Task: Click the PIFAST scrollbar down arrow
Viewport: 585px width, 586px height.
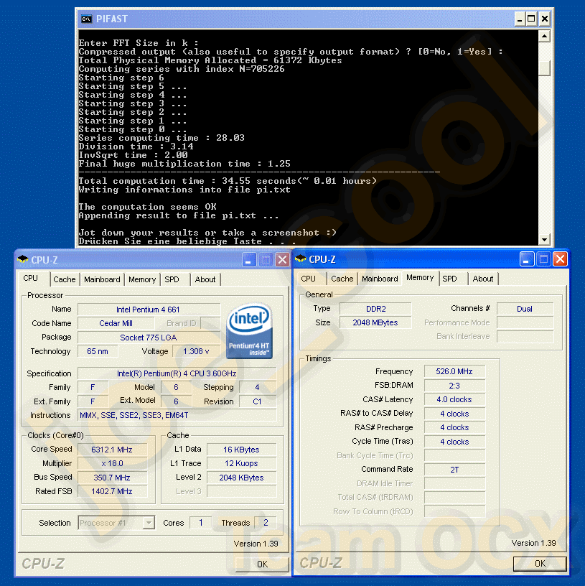Action: pyautogui.click(x=545, y=239)
